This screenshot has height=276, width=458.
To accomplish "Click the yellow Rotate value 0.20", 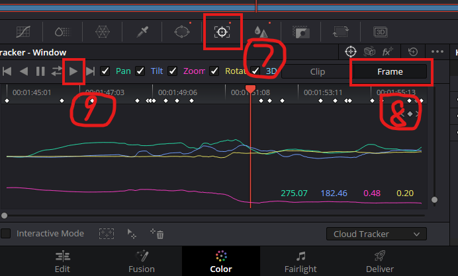I will [405, 193].
